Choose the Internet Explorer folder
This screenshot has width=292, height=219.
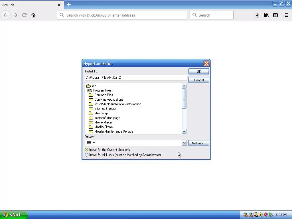click(103, 109)
